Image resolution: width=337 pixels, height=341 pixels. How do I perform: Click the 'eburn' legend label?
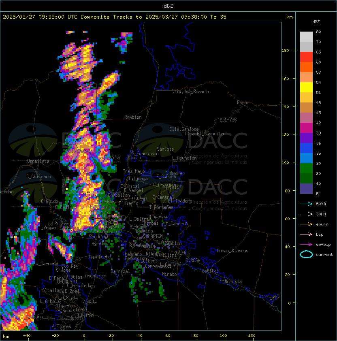(x=322, y=224)
